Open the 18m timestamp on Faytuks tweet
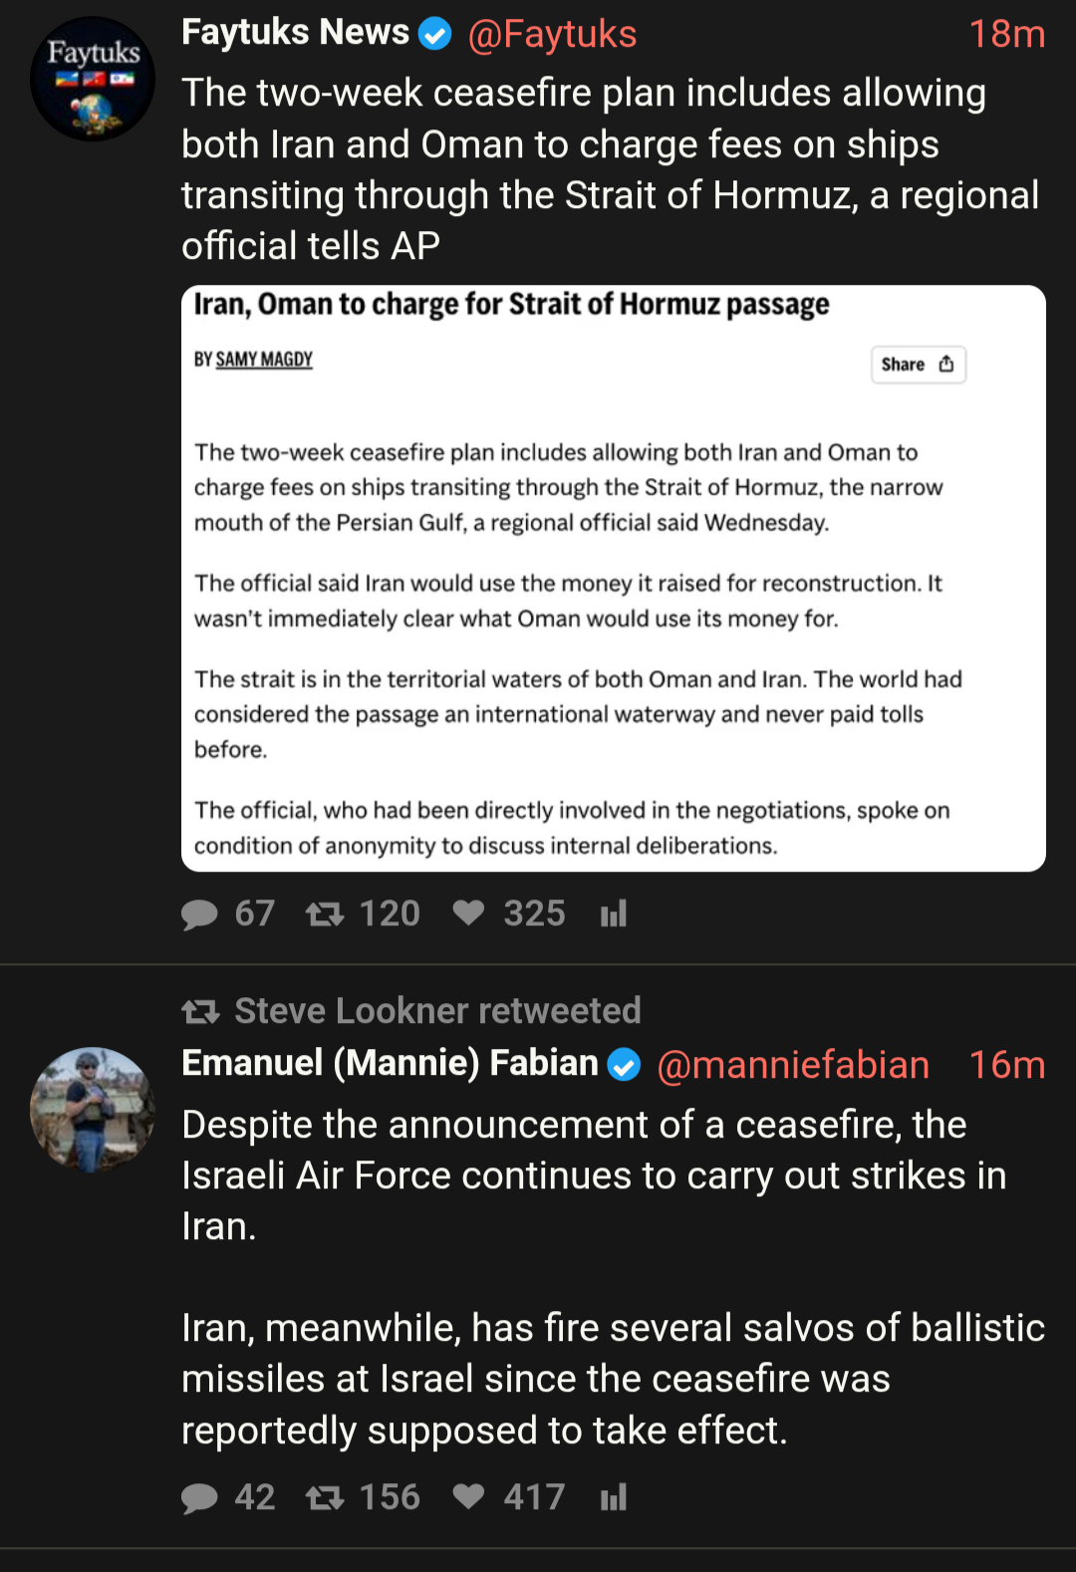Viewport: 1076px width, 1572px height. pos(1006,35)
